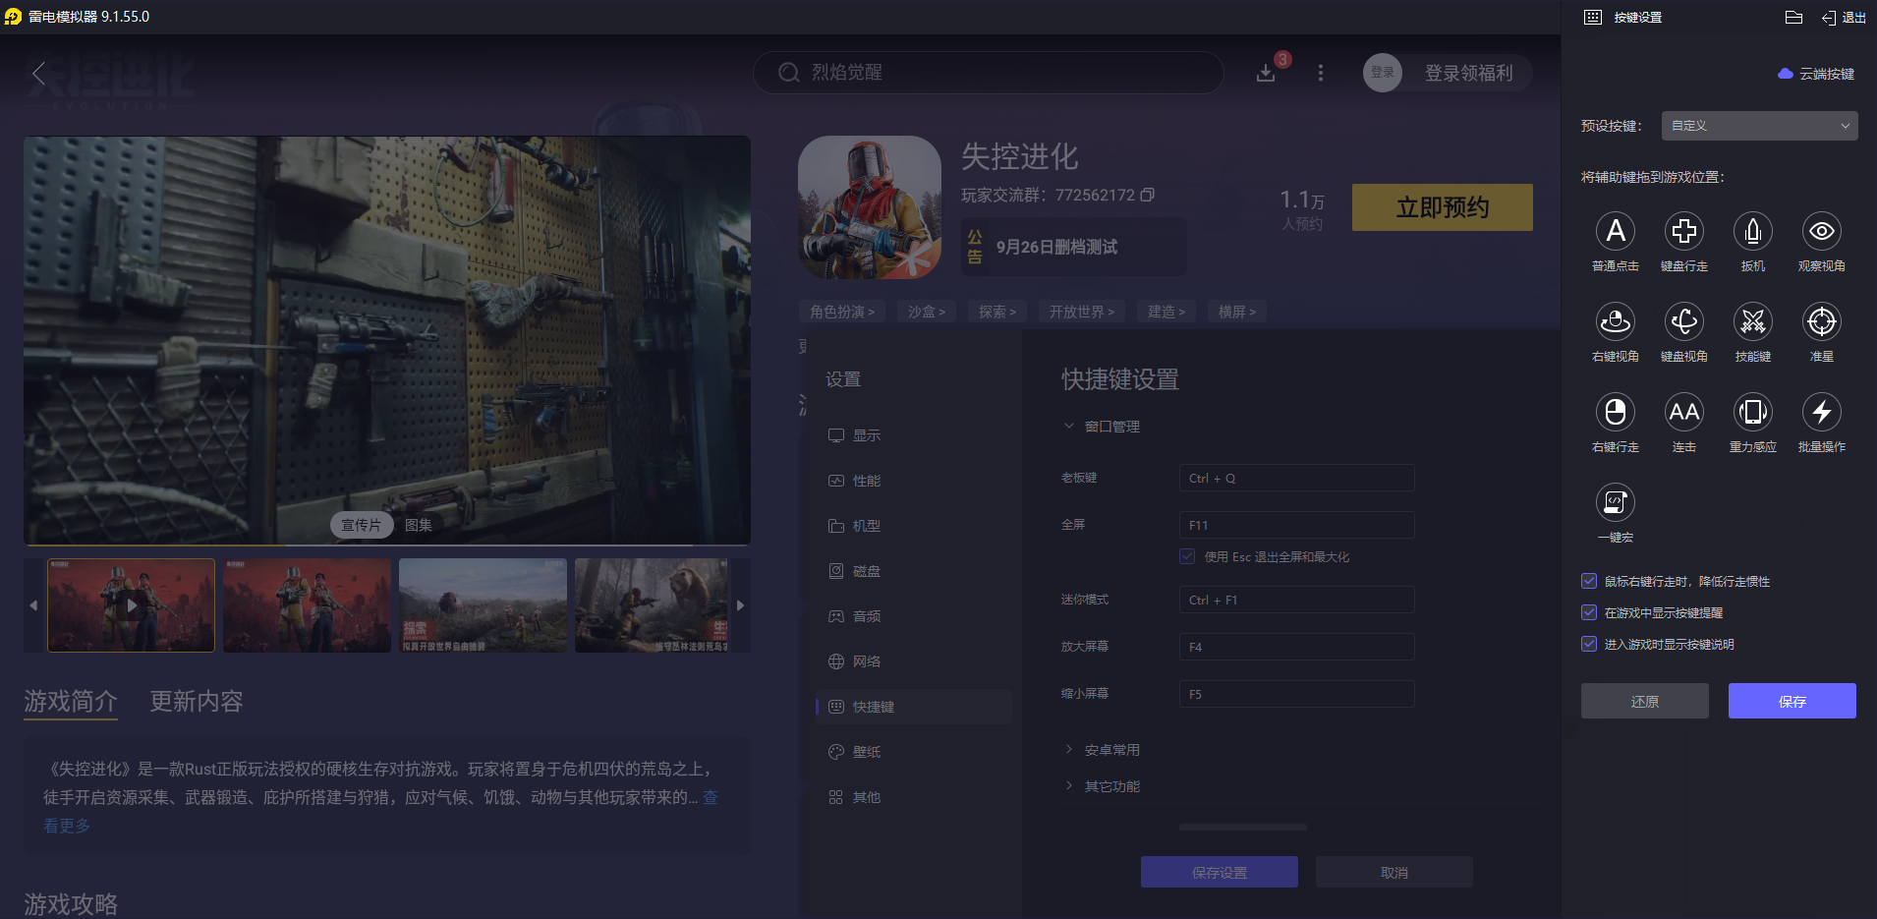The width and height of the screenshot is (1877, 919).
Task: Uncheck 进入游戏时显示按键说明
Action: [x=1589, y=644]
